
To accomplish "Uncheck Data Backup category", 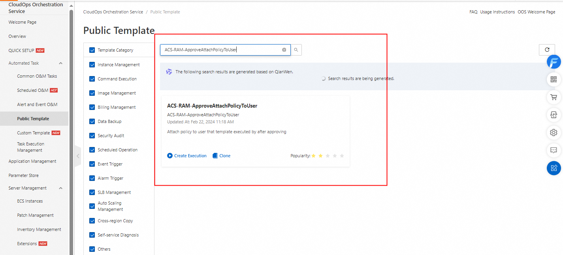I will tap(92, 121).
